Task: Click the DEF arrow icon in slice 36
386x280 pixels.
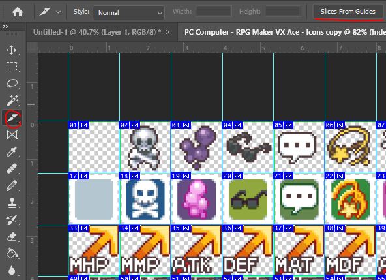Action: (248, 249)
